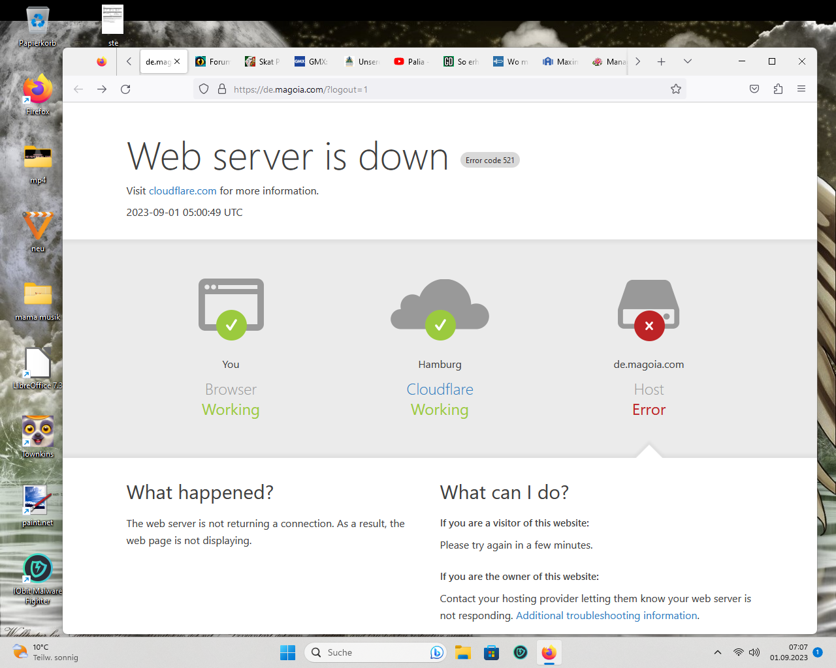Viewport: 836px width, 668px height.
Task: Open the weather widget showing 10°C
Action: (46, 652)
